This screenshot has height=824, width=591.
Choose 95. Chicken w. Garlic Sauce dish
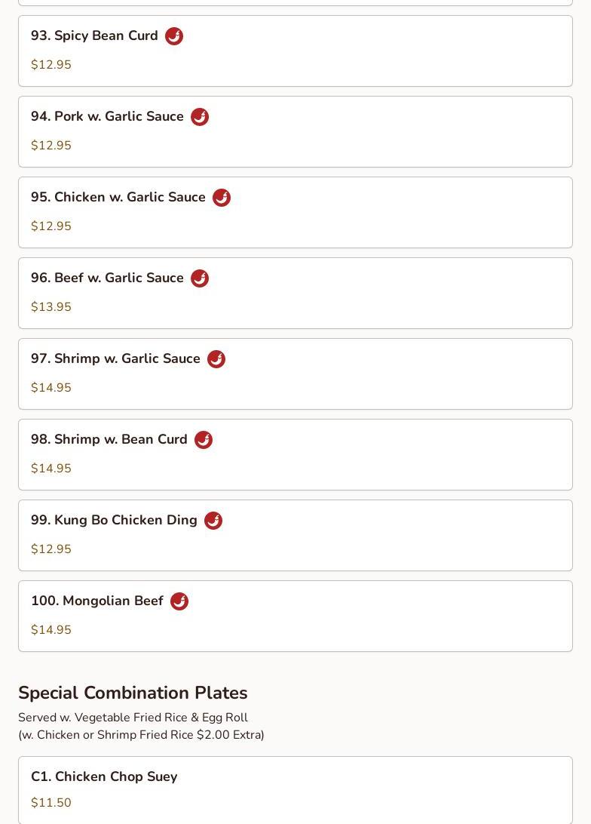[118, 198]
